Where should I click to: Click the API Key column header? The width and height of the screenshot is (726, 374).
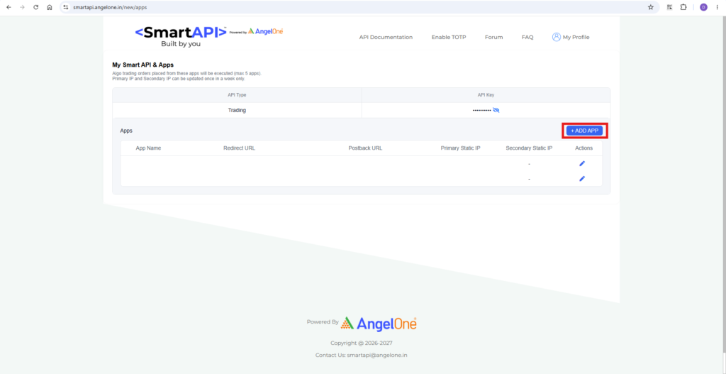[486, 95]
